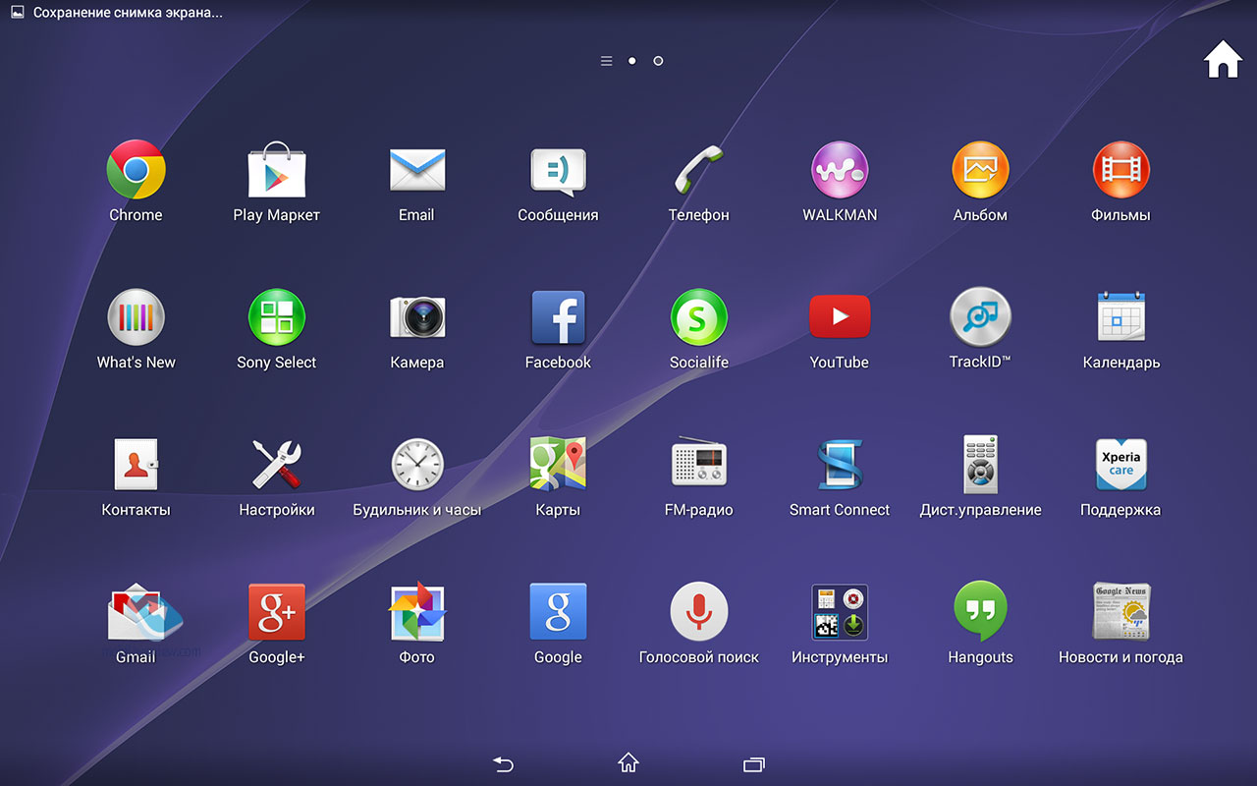Tap the Back navigation button
Viewport: 1257px width, 786px height.
[503, 763]
